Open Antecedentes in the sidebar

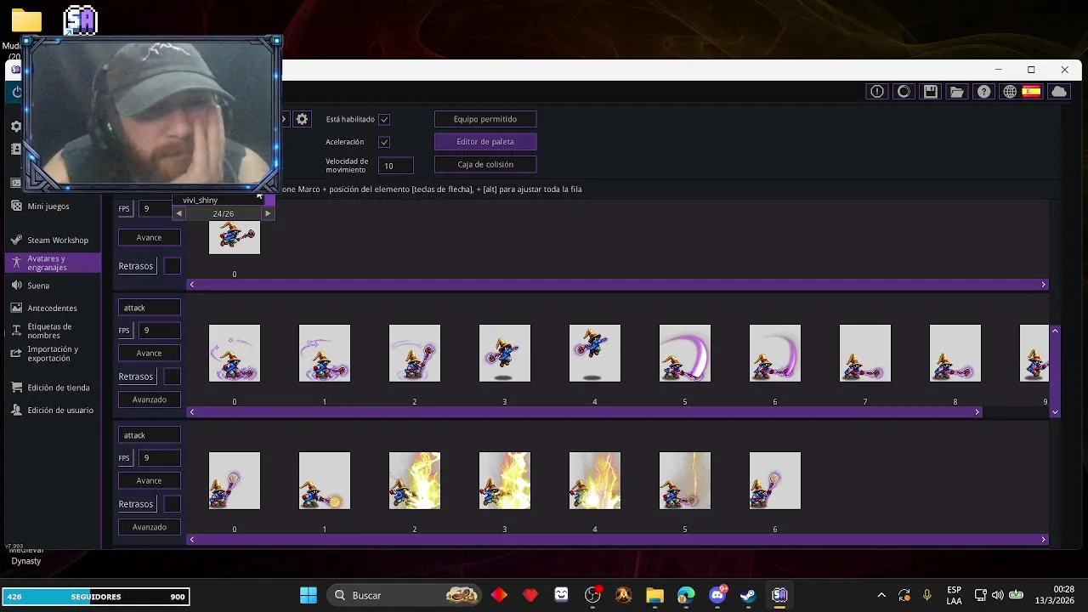click(52, 309)
